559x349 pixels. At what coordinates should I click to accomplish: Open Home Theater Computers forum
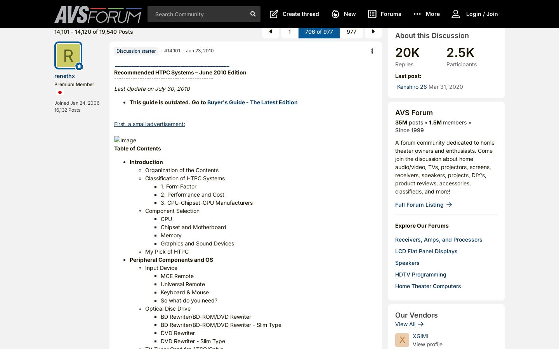[428, 286]
